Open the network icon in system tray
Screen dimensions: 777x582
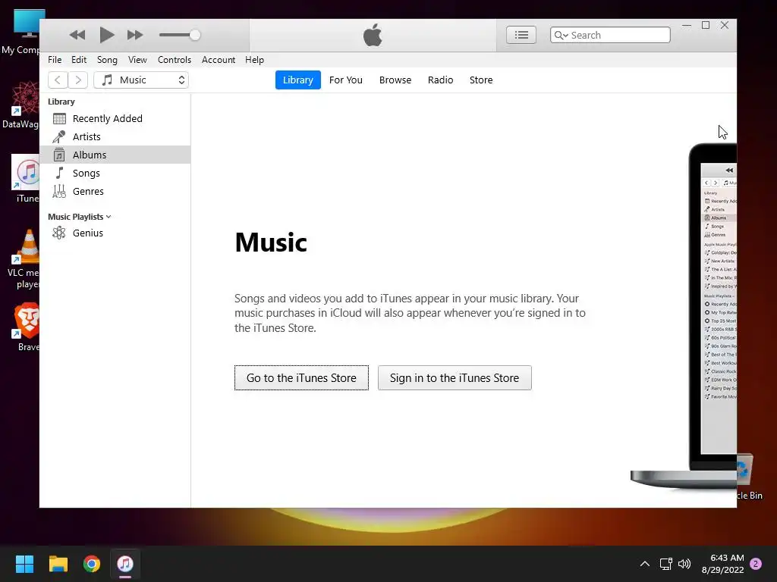tap(665, 564)
